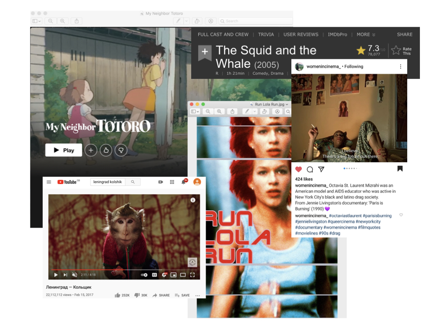The height and width of the screenshot is (335, 446).
Task: Click the video info card icon
Action: click(x=193, y=200)
